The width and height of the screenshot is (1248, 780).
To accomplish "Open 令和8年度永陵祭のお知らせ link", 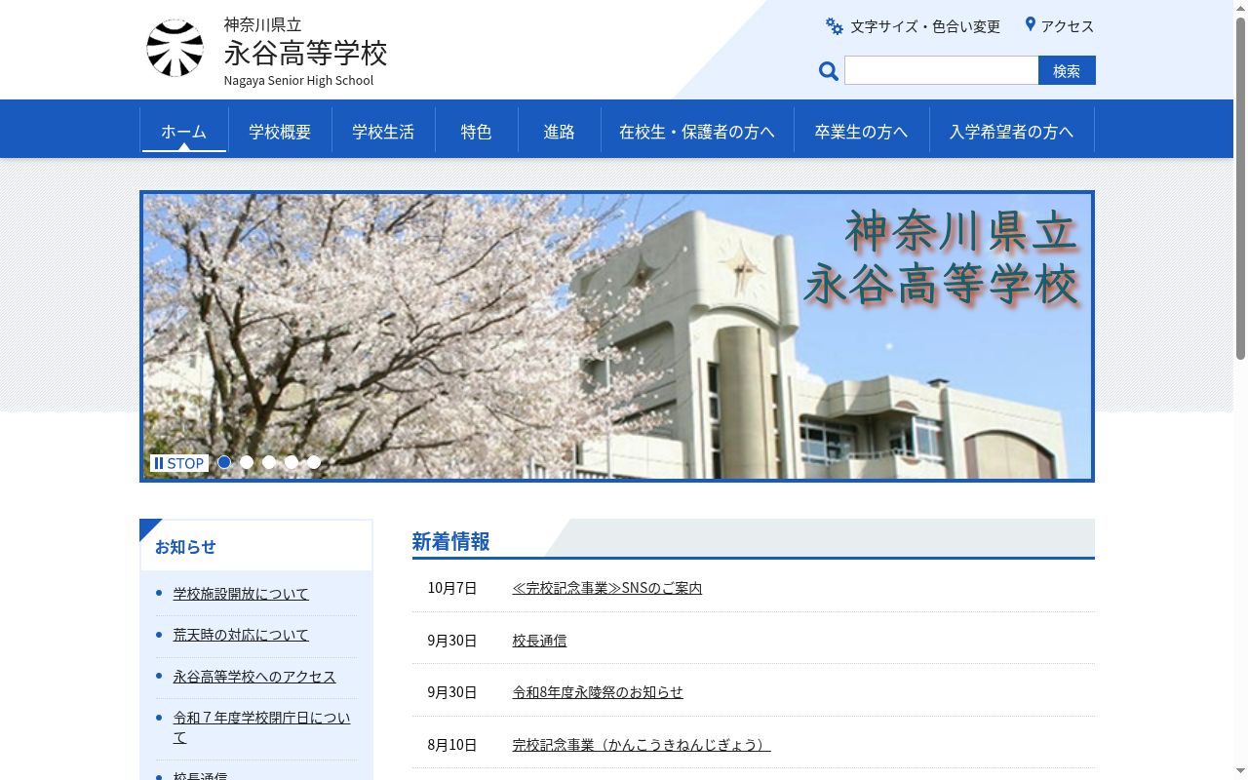I will tap(598, 691).
